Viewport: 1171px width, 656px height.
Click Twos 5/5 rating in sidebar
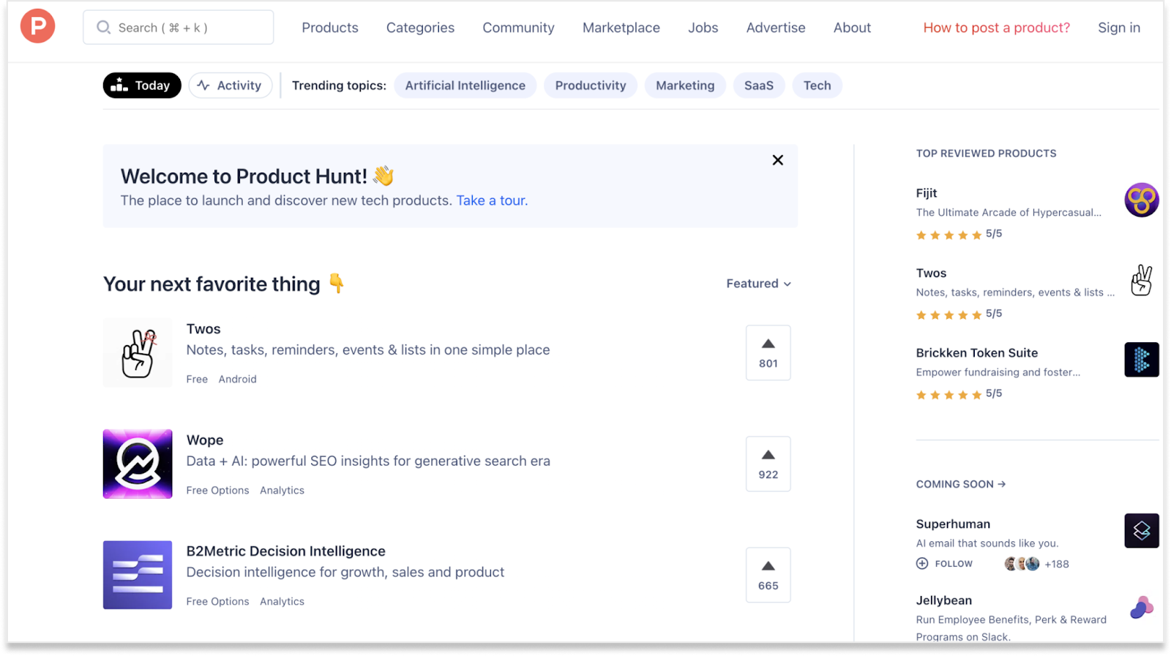point(959,314)
